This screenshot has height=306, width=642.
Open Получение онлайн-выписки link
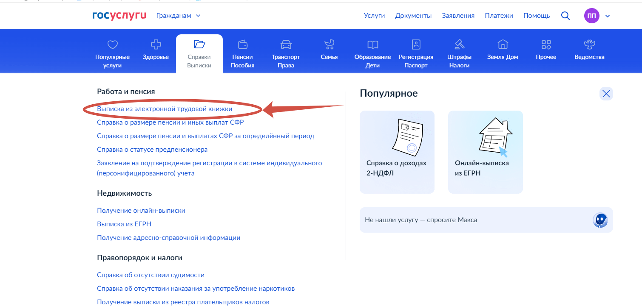point(141,211)
